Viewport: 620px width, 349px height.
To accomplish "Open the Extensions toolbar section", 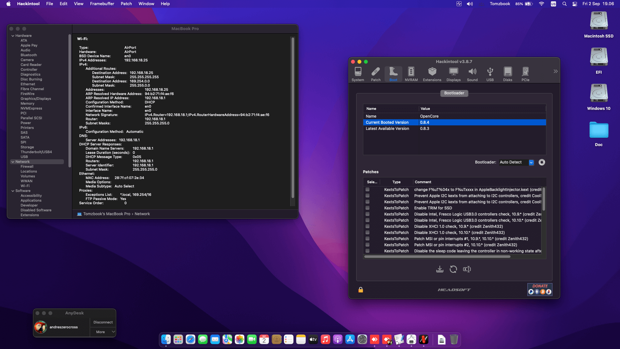I will [432, 74].
